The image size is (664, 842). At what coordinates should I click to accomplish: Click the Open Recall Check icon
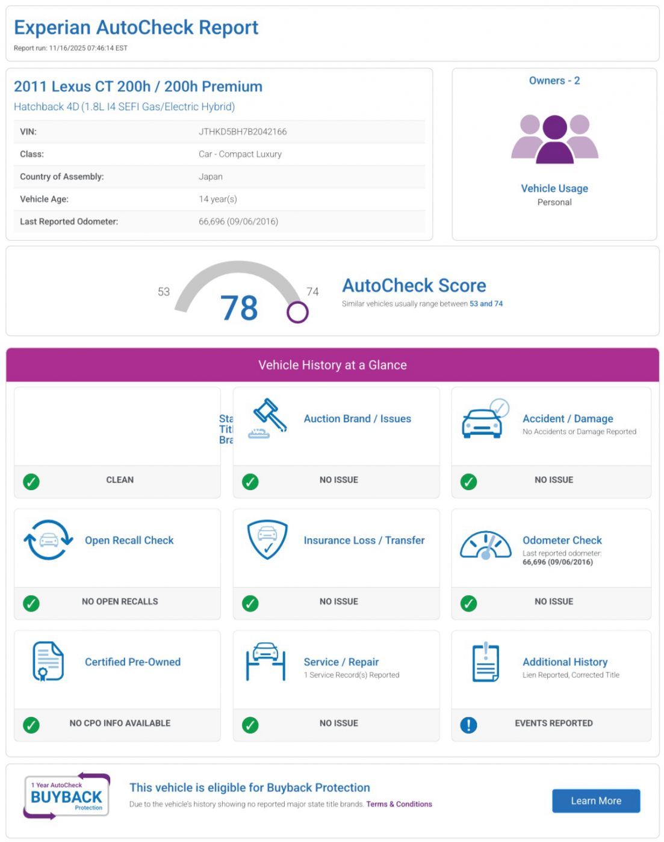click(48, 540)
